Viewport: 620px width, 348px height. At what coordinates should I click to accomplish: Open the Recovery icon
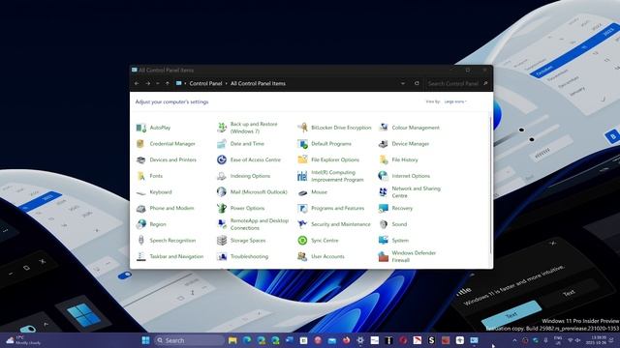[384, 209]
